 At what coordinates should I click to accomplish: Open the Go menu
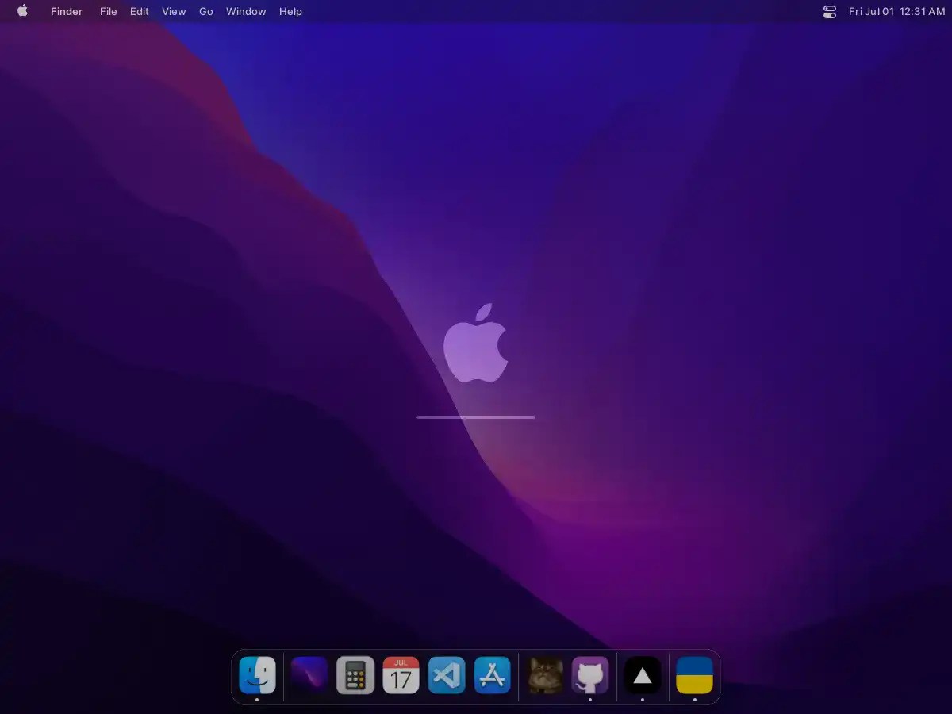(x=206, y=11)
